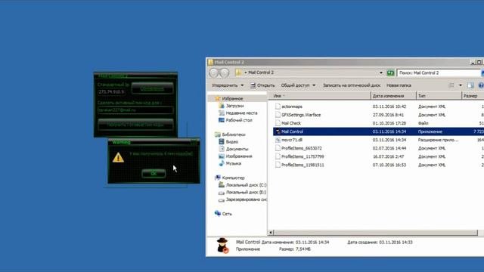Click the IP address field in Mail Control
The image size is (484, 272).
[x=111, y=92]
